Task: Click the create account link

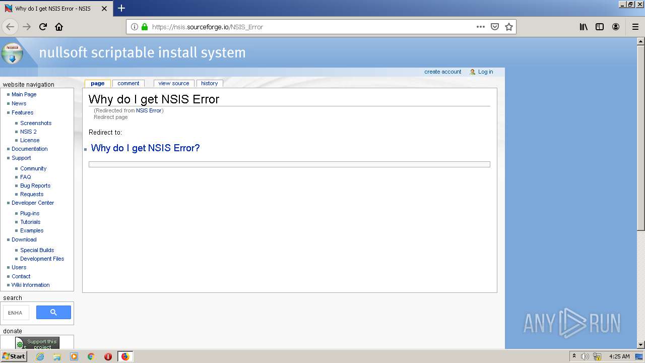Action: pyautogui.click(x=442, y=72)
